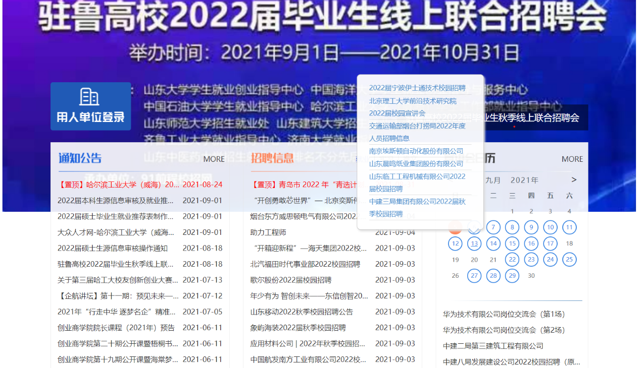642x368 pixels.
Task: Click MORE beside 通知公告
Action: (x=214, y=159)
